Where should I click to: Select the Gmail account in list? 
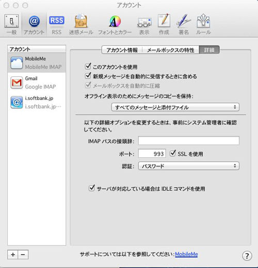(37, 82)
